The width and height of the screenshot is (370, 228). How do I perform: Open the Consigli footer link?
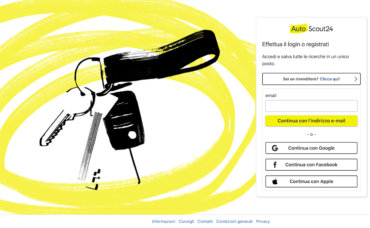pos(186,221)
